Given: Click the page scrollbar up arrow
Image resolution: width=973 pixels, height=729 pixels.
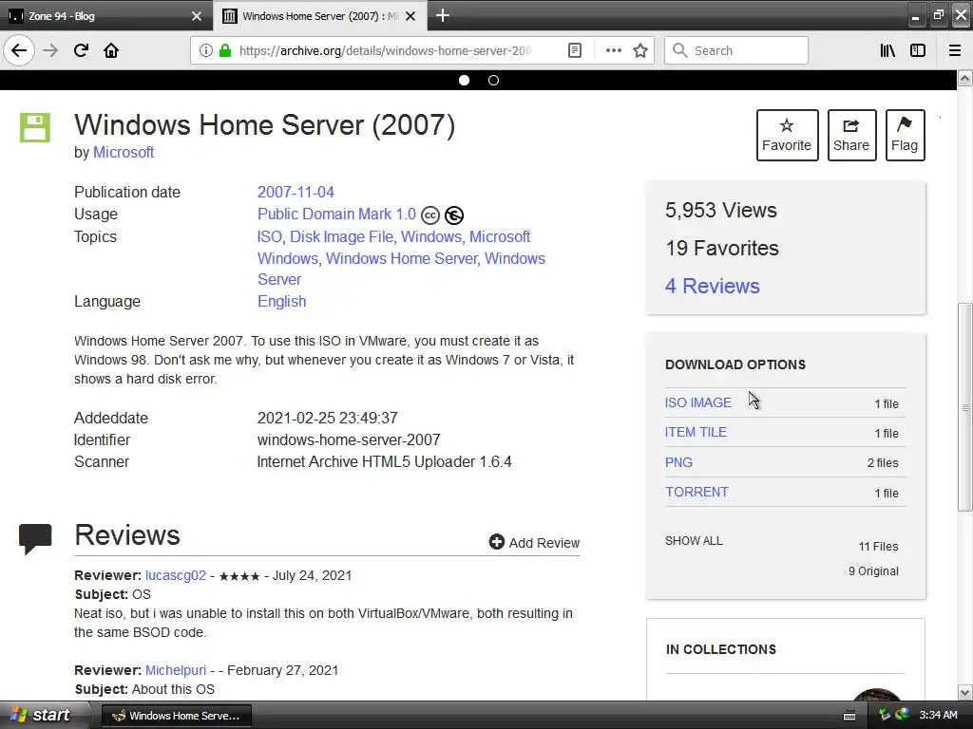Looking at the screenshot, I should tap(965, 79).
